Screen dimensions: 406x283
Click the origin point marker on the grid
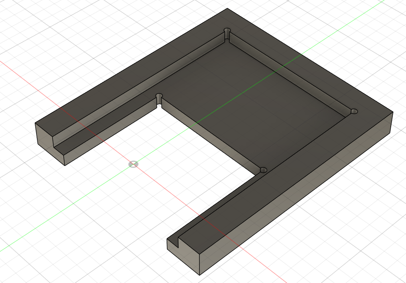133,164
